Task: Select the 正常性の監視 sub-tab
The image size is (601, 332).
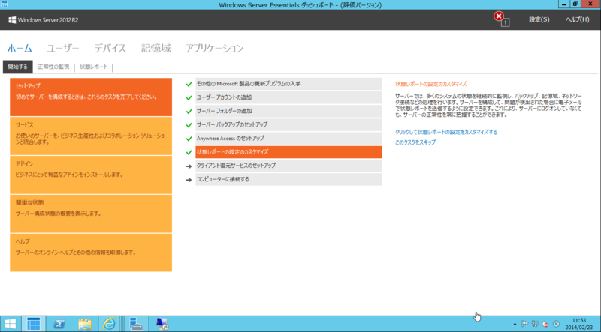Action: (x=53, y=67)
